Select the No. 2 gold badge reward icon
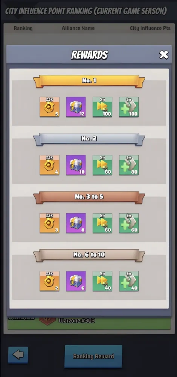This screenshot has width=177, height=377. (49, 165)
